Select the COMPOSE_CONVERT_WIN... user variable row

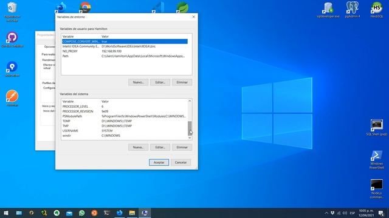[125, 42]
